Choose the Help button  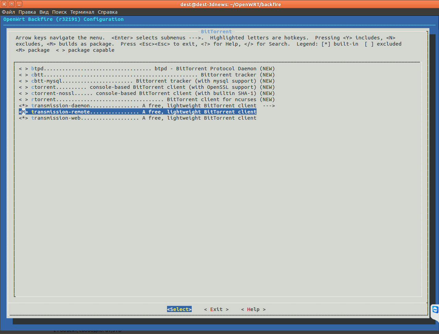pos(253,309)
